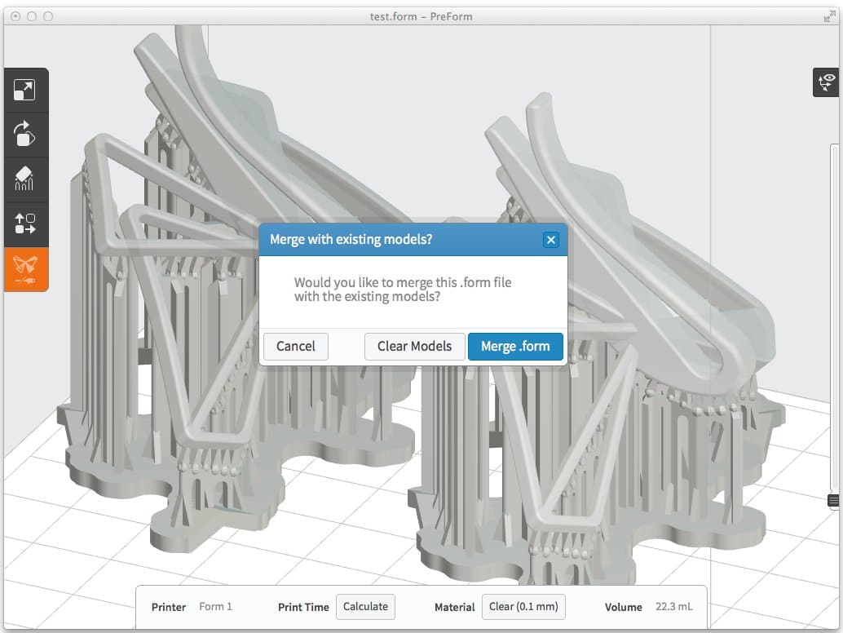Click the Clear Models button
Viewport: 843px width, 633px height.
click(414, 346)
